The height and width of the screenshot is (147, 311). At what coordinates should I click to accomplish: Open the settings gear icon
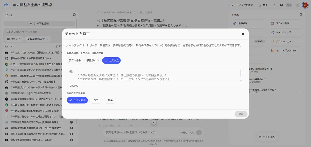pyautogui.click(x=281, y=5)
